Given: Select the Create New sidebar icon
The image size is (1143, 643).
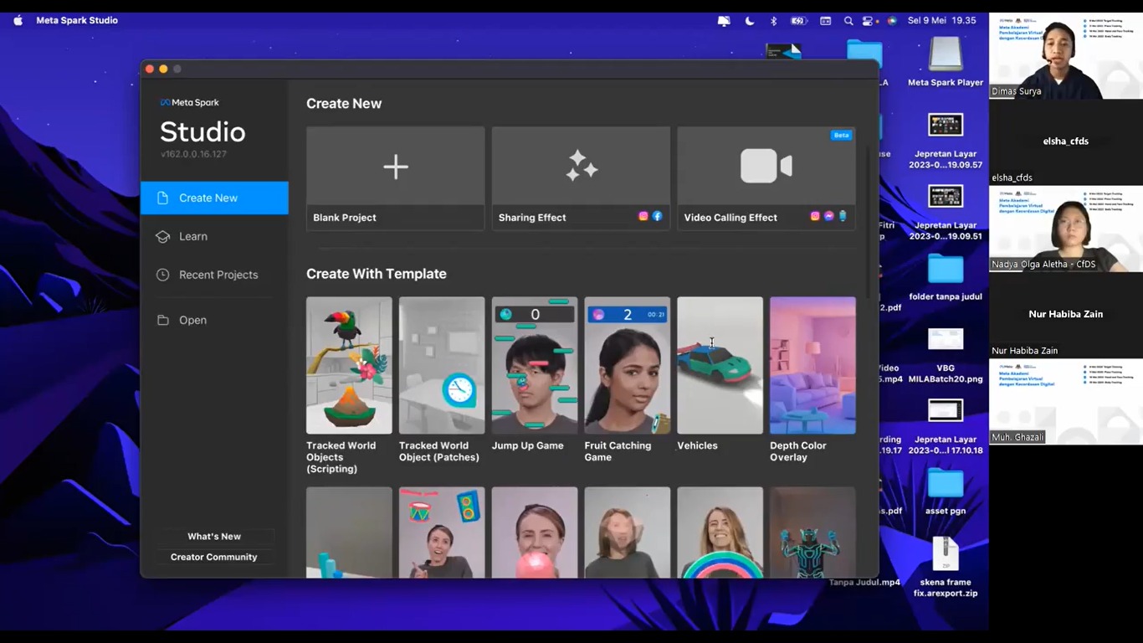Looking at the screenshot, I should click(x=163, y=198).
